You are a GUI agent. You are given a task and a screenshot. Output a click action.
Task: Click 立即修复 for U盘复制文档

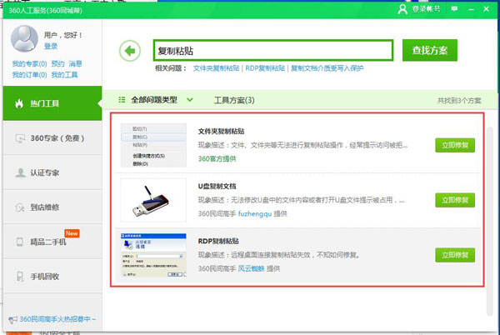(x=455, y=200)
